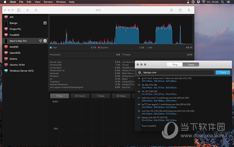
Task: Open the clock uptime icon in toolbar
Action: pos(180,10)
